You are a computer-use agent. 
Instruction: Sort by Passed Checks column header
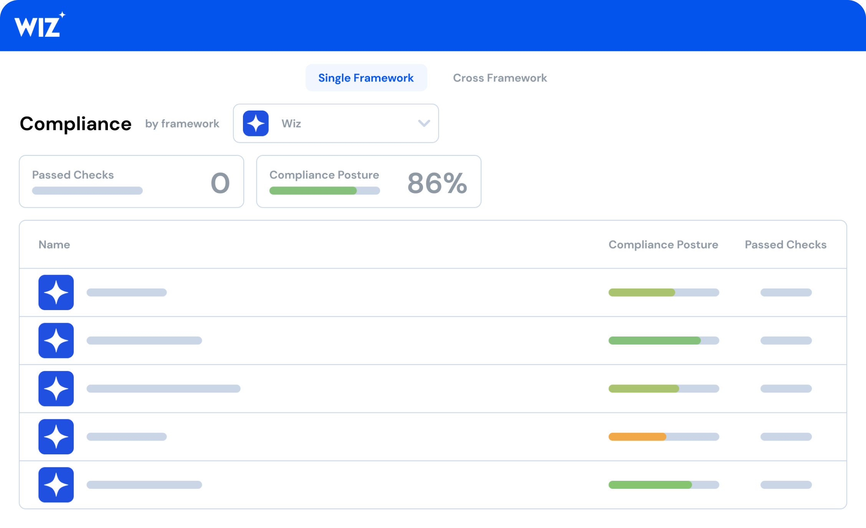785,244
